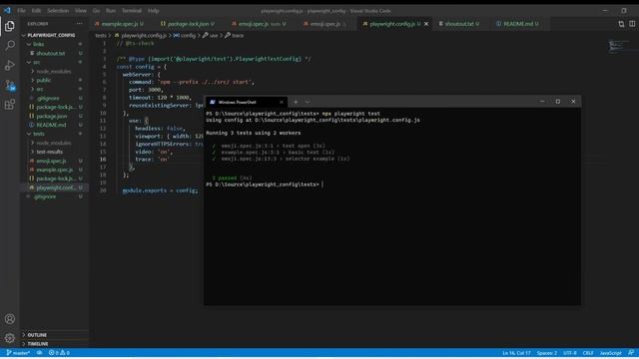Open the Manage gear icon

click(9, 338)
